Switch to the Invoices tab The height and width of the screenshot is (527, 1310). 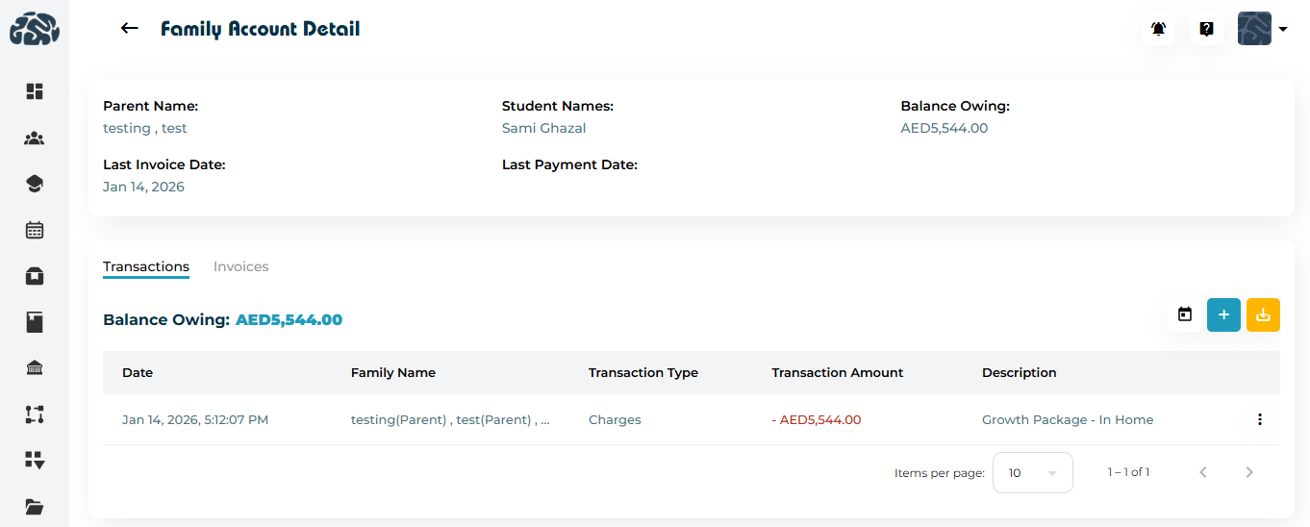240,266
